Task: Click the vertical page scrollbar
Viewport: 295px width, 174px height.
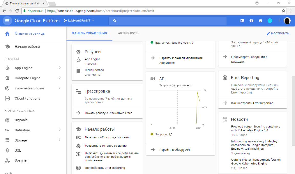Action: pos(293,111)
